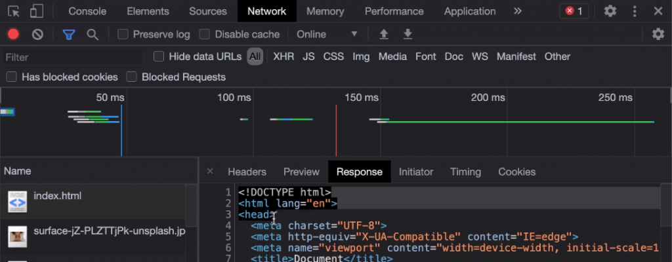Open network search with magnifier icon
The width and height of the screenshot is (672, 262).
[x=93, y=34]
